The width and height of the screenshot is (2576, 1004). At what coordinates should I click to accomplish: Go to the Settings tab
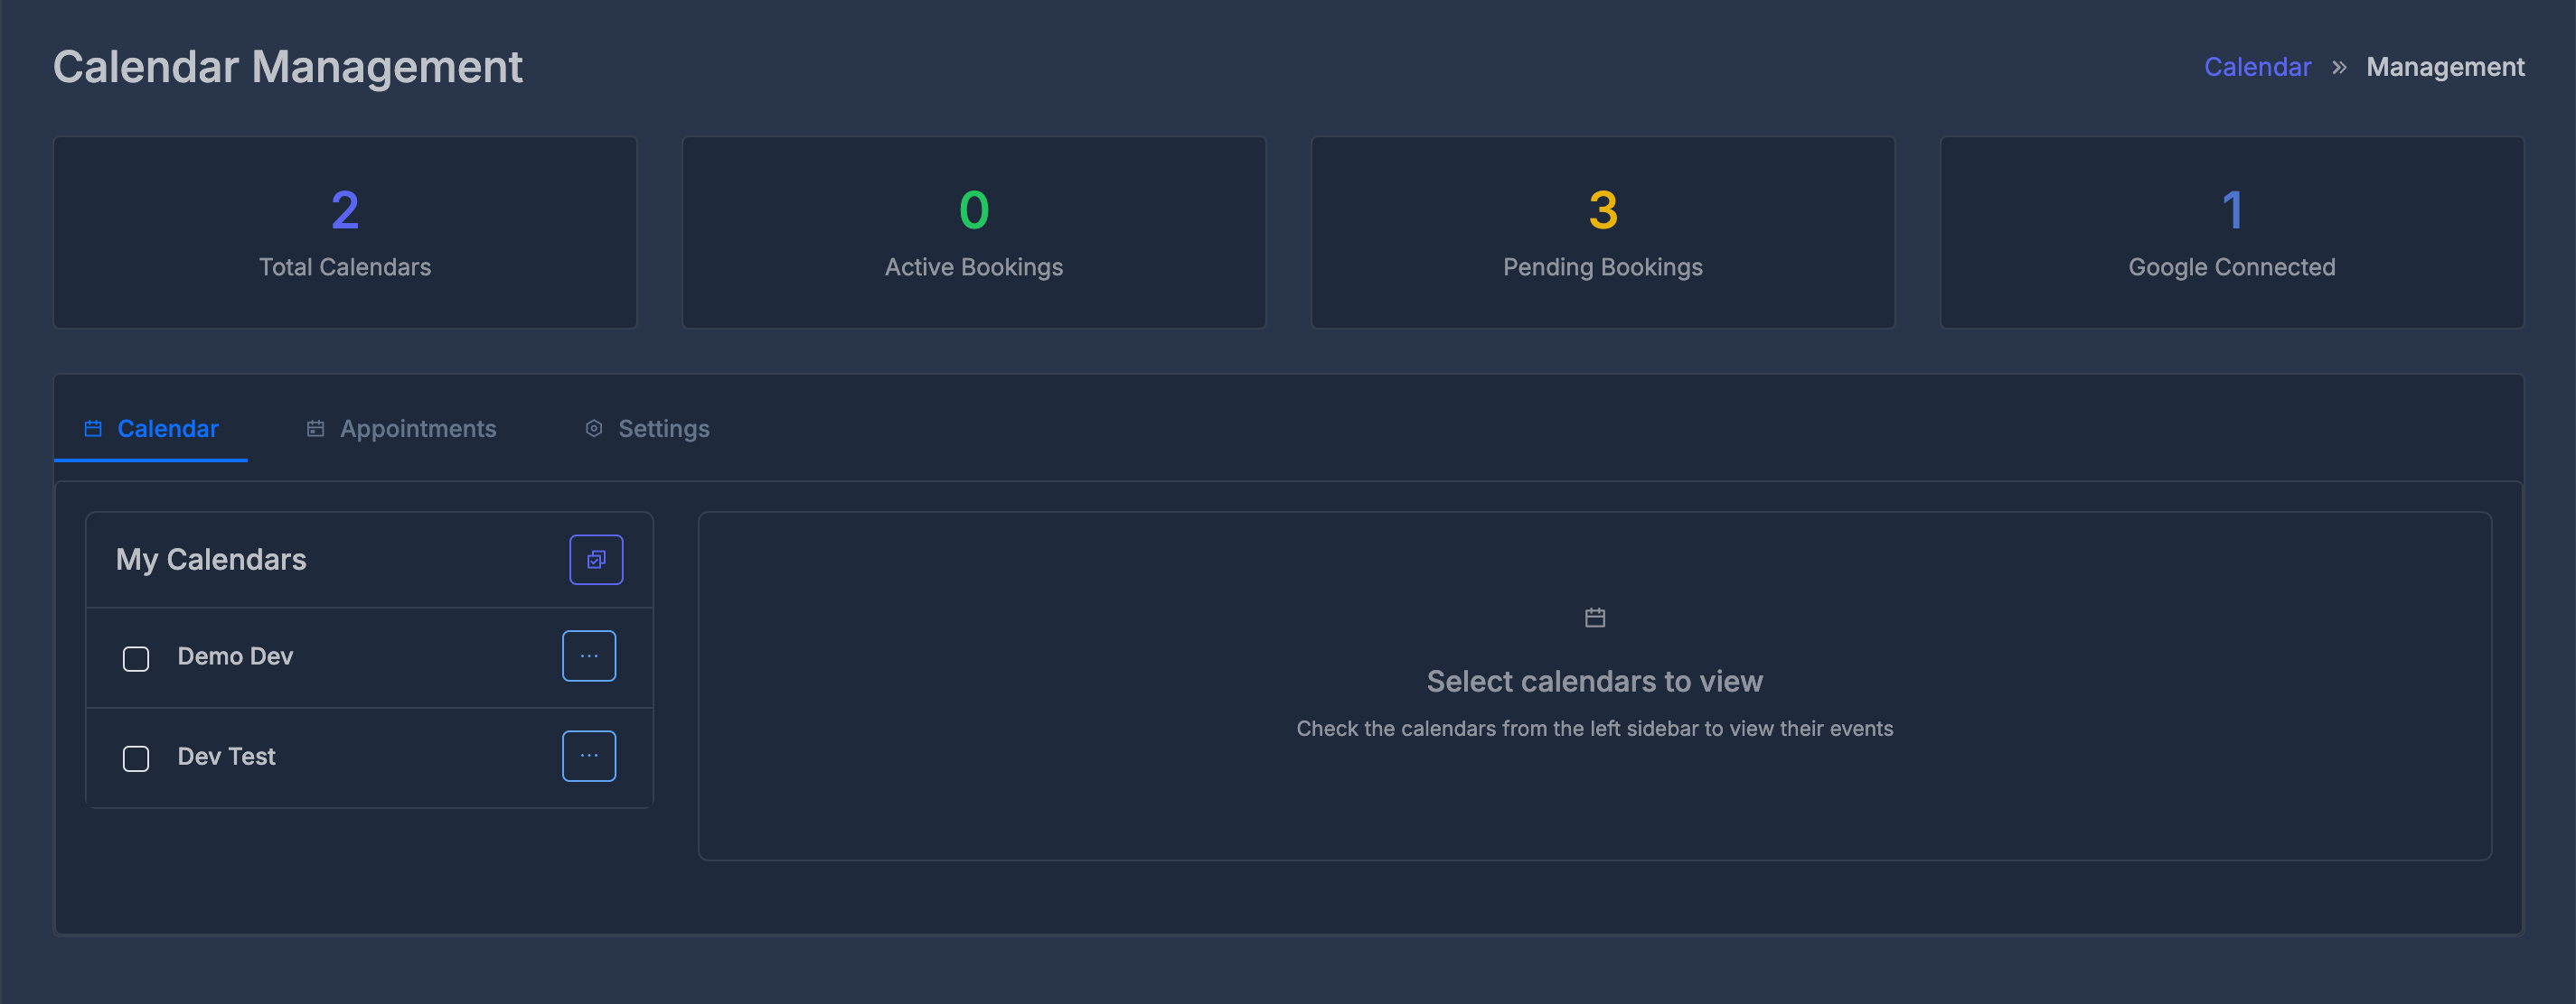pos(647,429)
